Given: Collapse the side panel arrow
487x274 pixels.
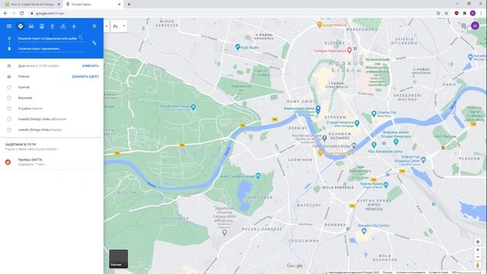Looking at the screenshot, I should click(107, 27).
